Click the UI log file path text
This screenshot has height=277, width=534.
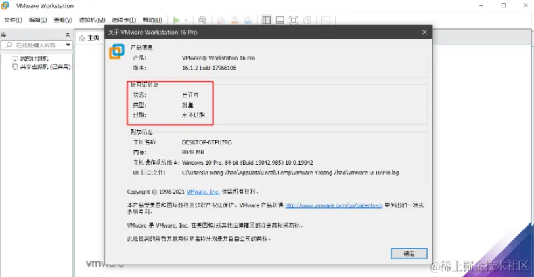290,173
